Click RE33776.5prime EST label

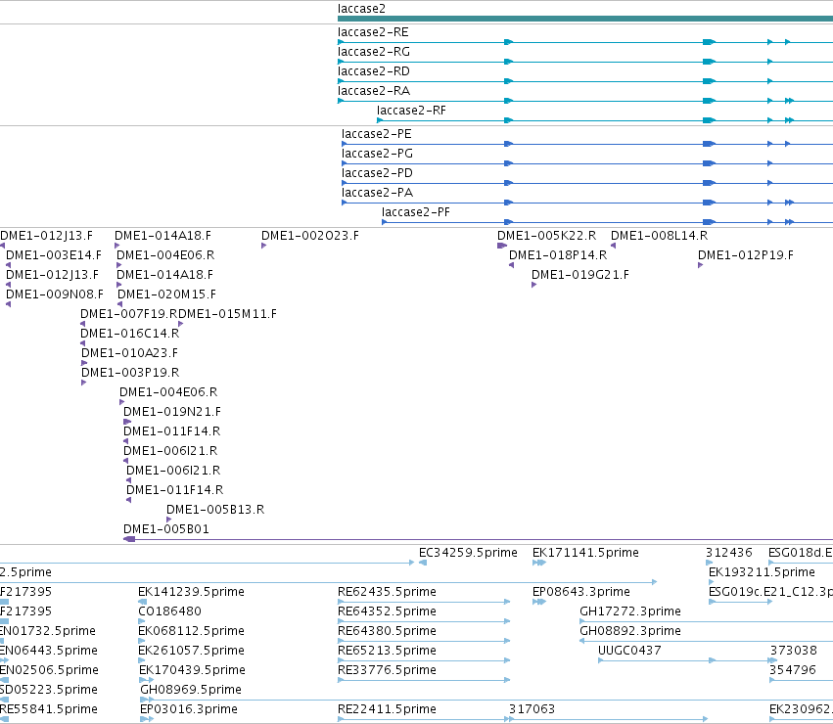387,670
